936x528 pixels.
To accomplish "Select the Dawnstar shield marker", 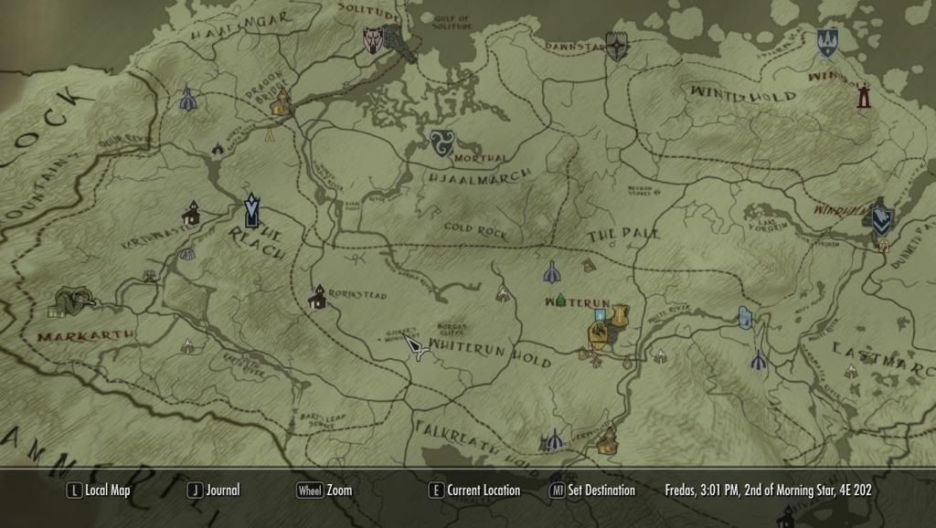I will point(618,47).
